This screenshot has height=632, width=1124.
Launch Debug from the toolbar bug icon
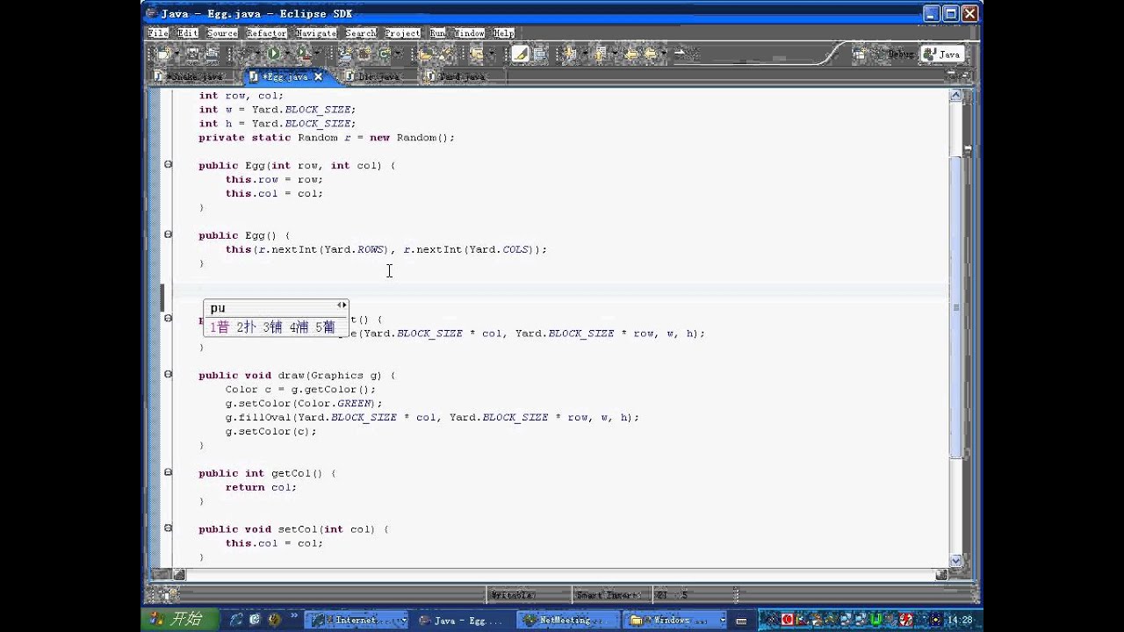[x=244, y=54]
